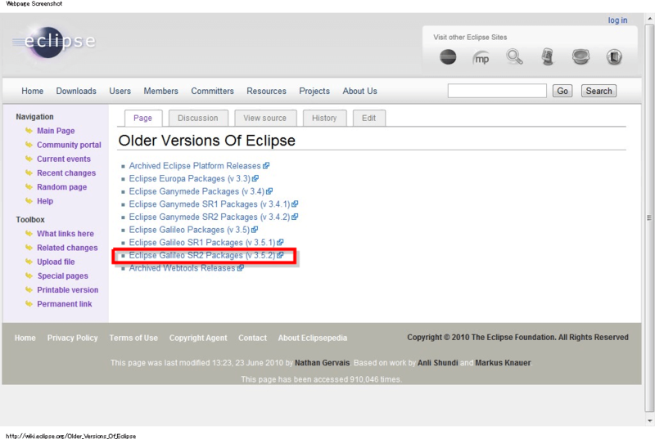
Task: Open the Community portal link
Action: tap(69, 145)
